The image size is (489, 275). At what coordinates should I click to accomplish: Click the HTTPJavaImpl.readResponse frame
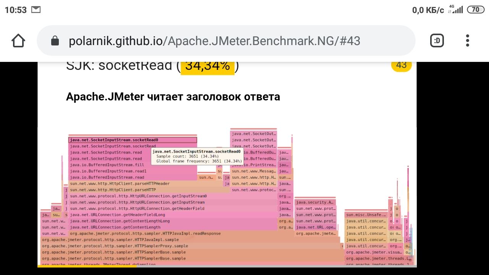[181, 233]
